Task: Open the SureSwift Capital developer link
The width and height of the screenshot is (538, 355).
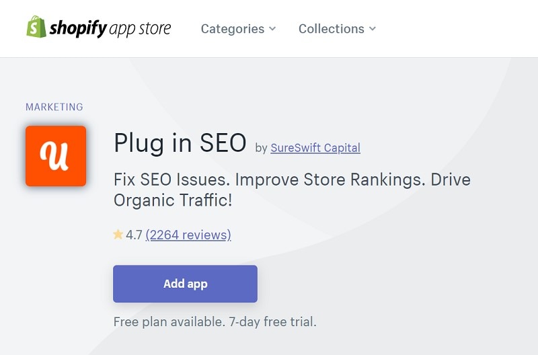Action: [x=315, y=148]
